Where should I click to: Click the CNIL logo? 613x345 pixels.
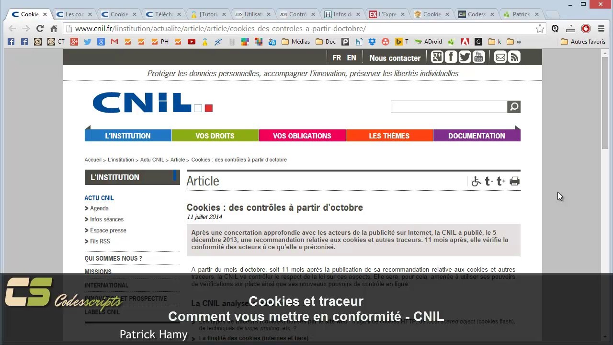click(152, 103)
